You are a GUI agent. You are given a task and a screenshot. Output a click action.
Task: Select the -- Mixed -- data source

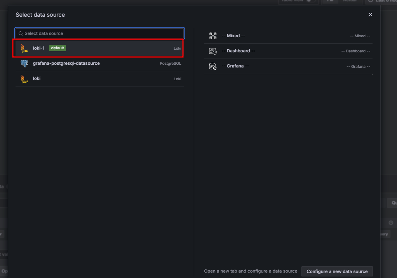[288, 36]
